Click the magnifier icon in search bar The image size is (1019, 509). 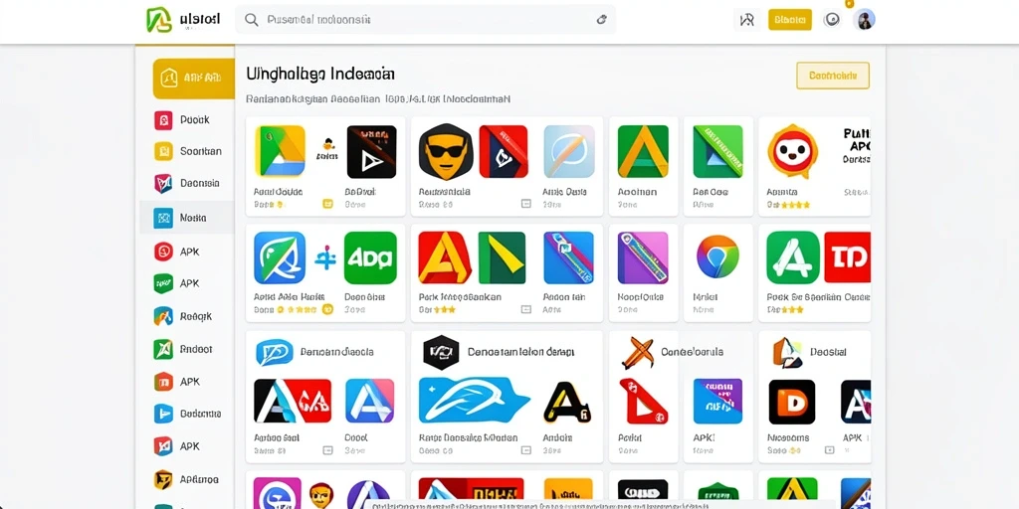[x=251, y=20]
